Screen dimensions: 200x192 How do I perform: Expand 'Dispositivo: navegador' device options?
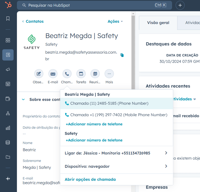[x=166, y=166]
